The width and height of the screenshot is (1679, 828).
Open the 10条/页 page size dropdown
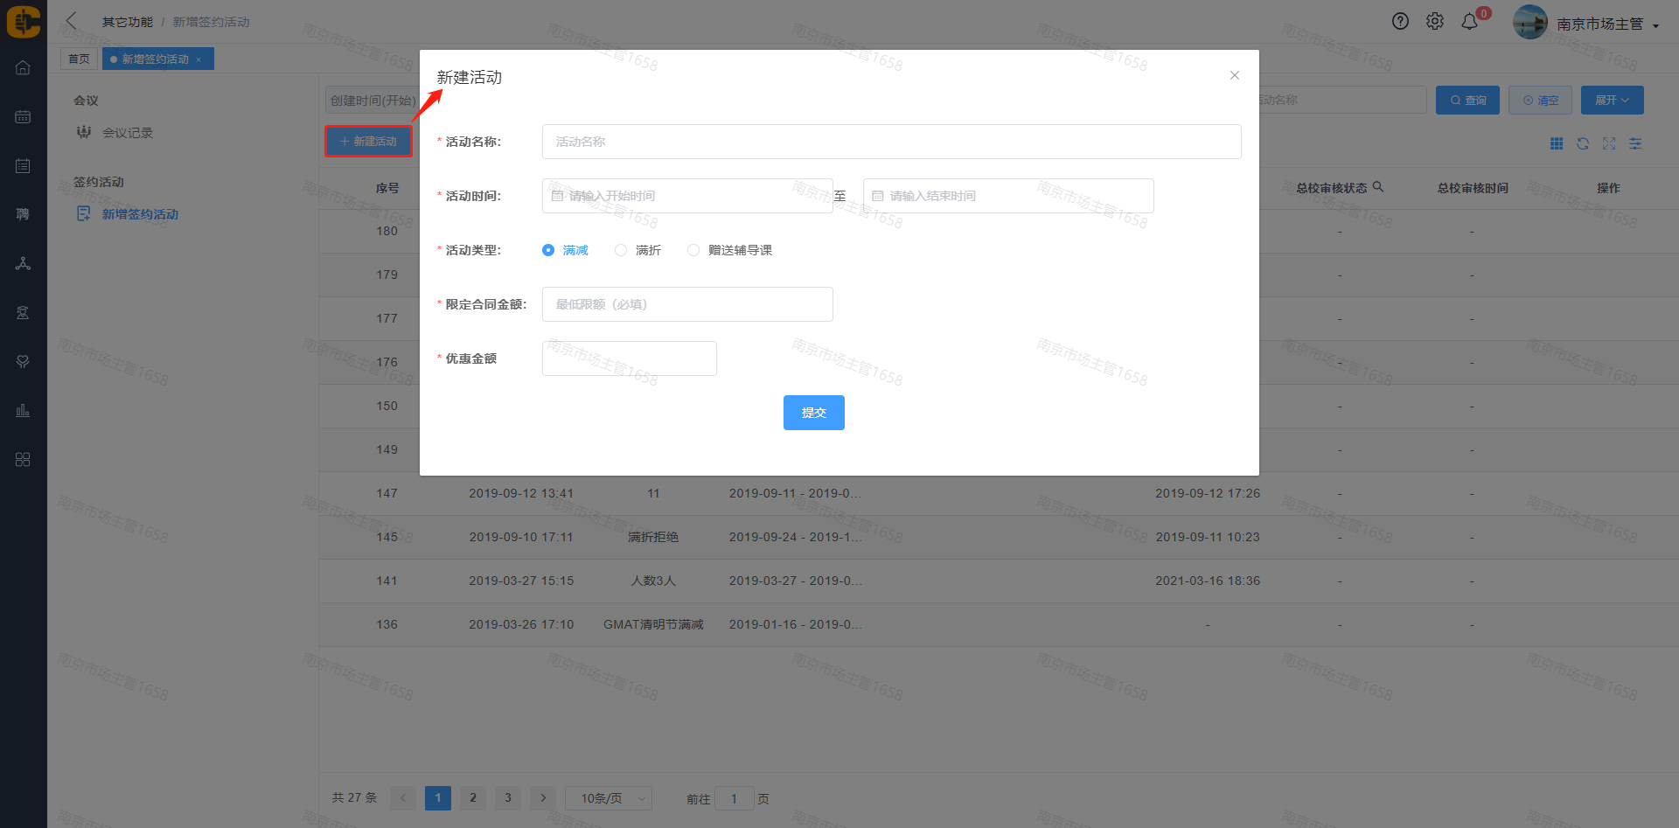[x=609, y=798]
